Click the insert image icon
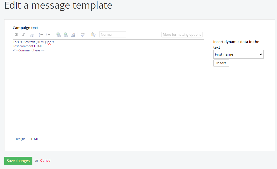Screen dimensions: 277x169 click(x=73, y=35)
